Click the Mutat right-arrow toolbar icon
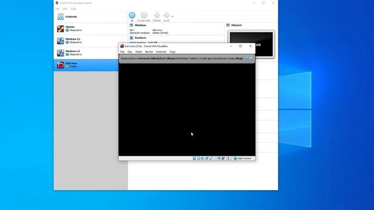Viewport: 374px width, 210px height. pyautogui.click(x=167, y=16)
